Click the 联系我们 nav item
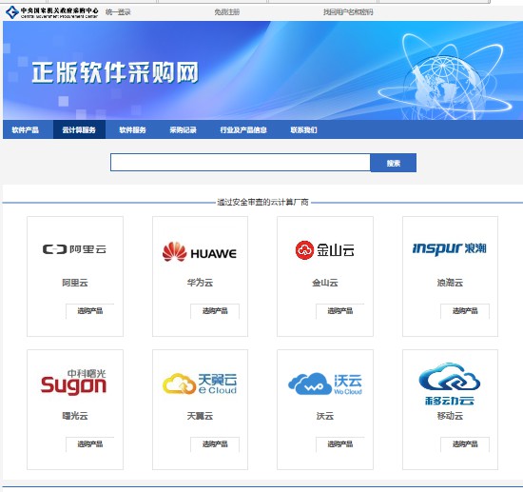523x492 pixels. tap(304, 129)
